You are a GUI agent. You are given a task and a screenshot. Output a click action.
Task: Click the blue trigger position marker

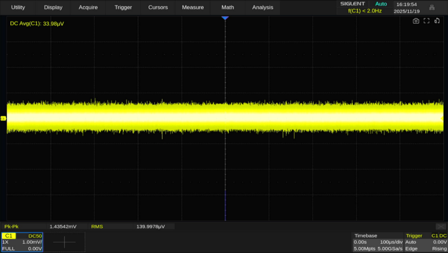click(225, 18)
